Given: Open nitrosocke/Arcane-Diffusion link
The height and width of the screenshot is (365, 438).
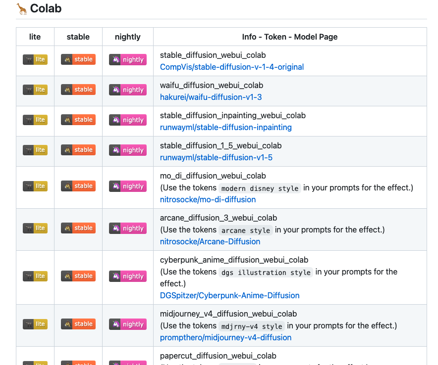Looking at the screenshot, I should coord(210,242).
